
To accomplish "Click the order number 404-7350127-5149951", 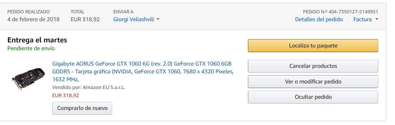I will click(353, 12).
